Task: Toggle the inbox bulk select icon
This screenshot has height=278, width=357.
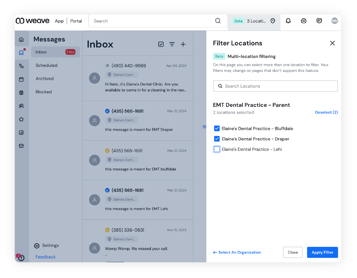Action: [x=161, y=44]
